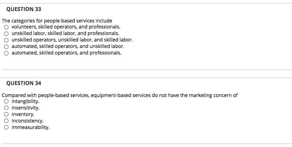Click the Question 33 prompt text
This screenshot has height=147, width=292.
coord(57,21)
